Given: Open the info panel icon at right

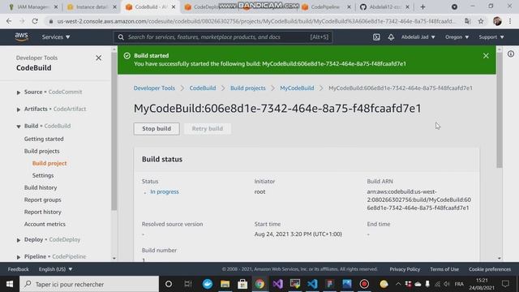Looking at the screenshot, I should click(511, 54).
